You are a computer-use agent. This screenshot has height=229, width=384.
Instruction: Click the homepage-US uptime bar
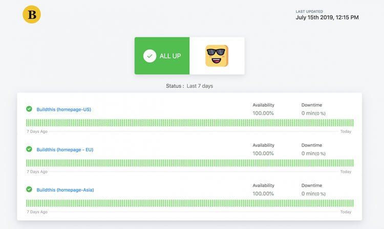pos(190,123)
